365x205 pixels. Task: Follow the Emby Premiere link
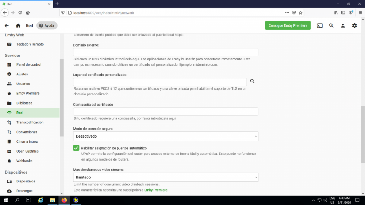(x=155, y=190)
